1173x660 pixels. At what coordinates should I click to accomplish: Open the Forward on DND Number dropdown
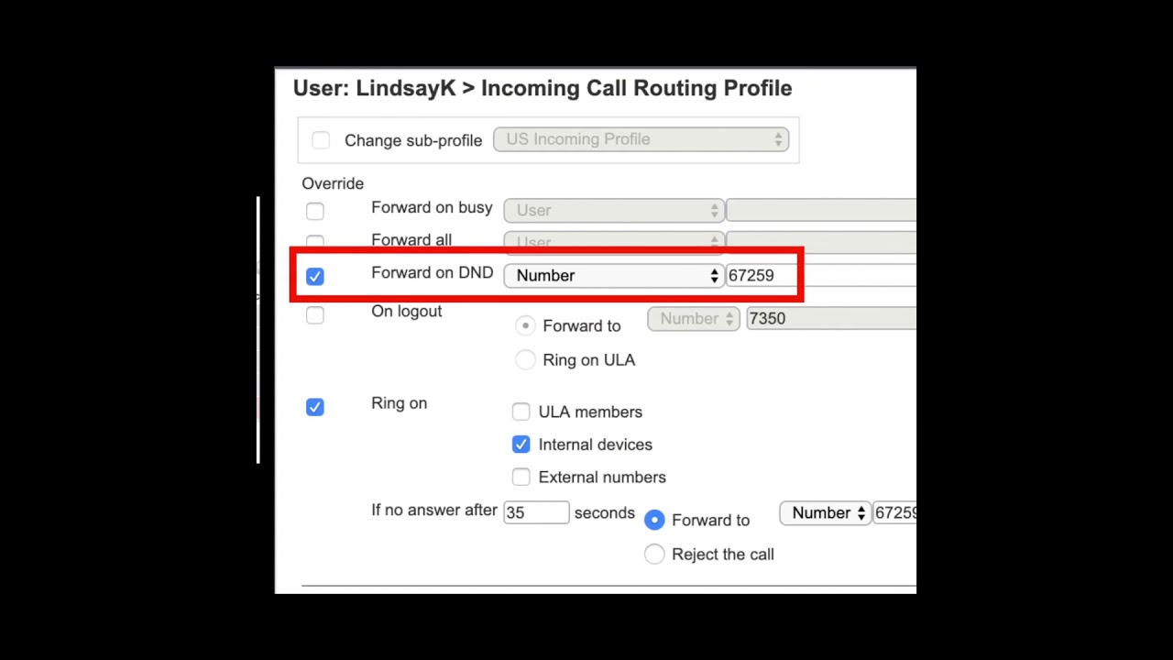(613, 276)
